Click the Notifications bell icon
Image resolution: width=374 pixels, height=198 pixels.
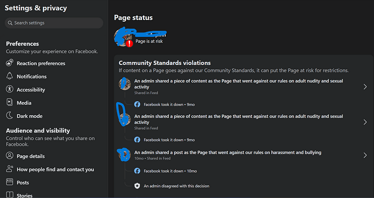click(x=10, y=76)
